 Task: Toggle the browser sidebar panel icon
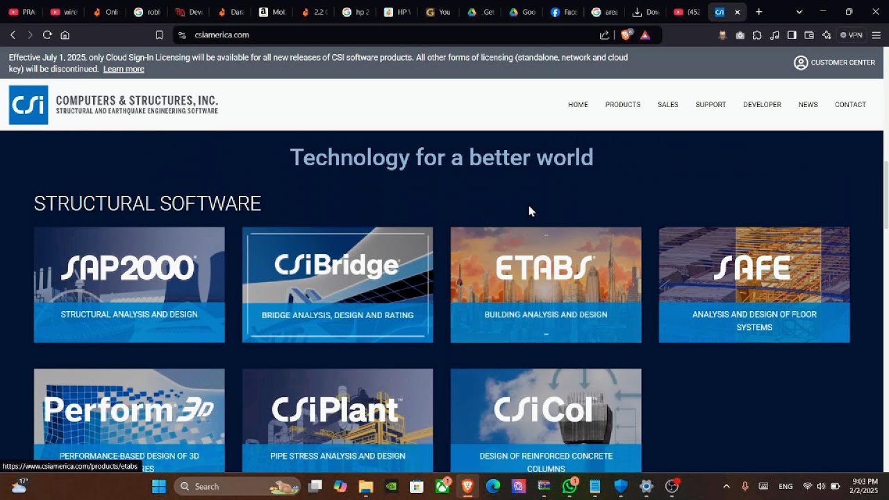pos(792,35)
